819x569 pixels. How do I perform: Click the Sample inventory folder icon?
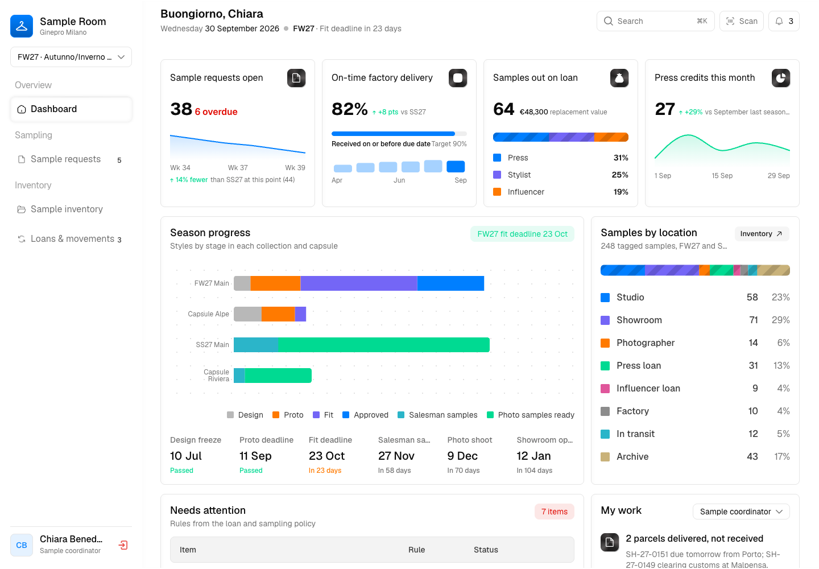pyautogui.click(x=22, y=209)
